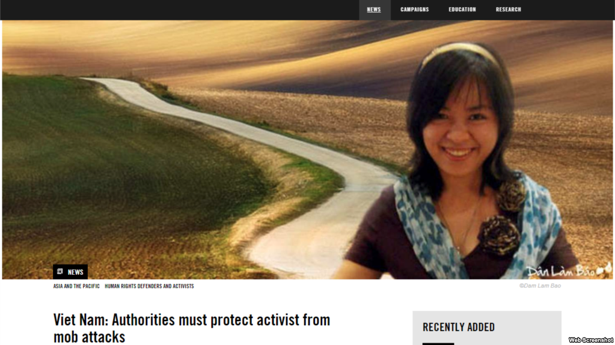This screenshot has width=615, height=345.
Task: Click the RECENTLY ADDED sidebar heading
Action: coord(459,327)
